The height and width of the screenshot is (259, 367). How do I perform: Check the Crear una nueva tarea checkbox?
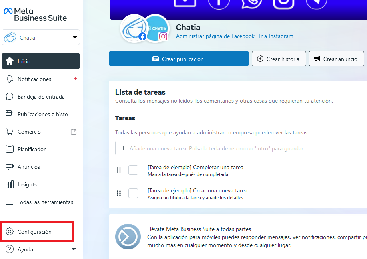[x=133, y=193]
